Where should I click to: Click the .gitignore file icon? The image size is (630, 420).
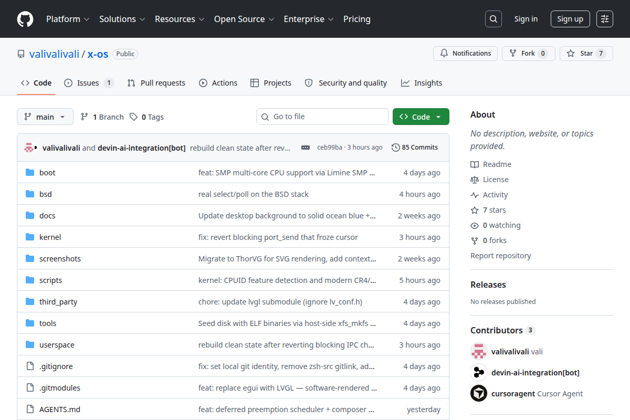(x=30, y=366)
